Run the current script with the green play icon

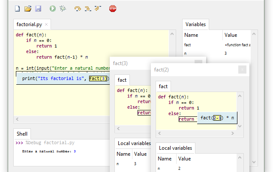[x=52, y=8]
